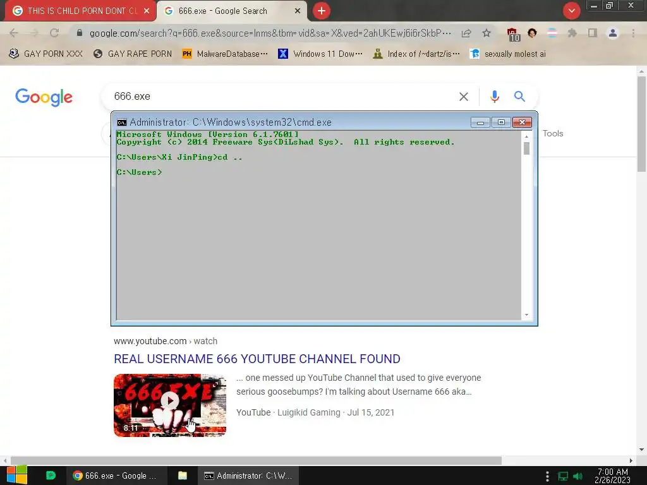Close the 666.exe Google Search tab

click(297, 11)
